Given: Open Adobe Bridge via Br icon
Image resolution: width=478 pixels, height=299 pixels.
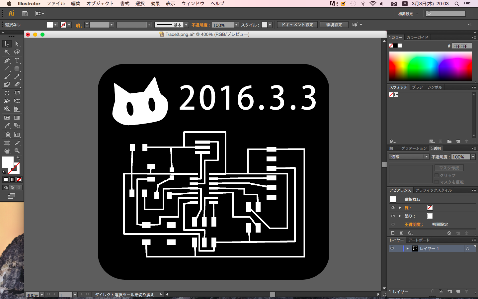Looking at the screenshot, I should [25, 14].
